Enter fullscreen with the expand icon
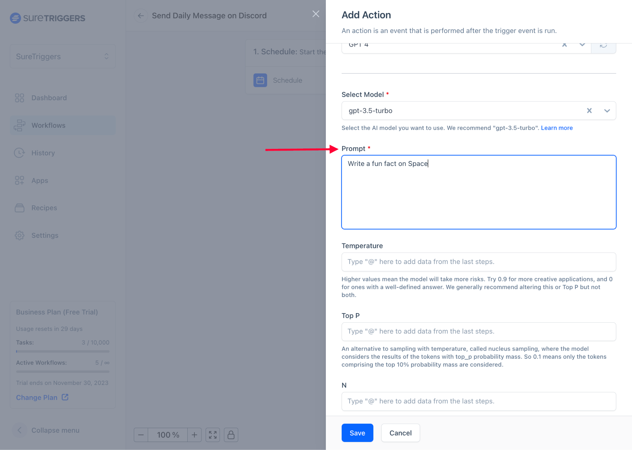 click(213, 435)
